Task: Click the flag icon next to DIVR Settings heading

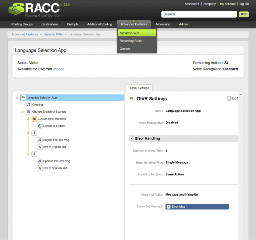Action: coord(132,98)
